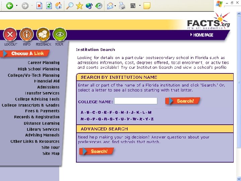241x181 pixels.
Task: Browse schools starting with letter U
Action: coord(122,119)
